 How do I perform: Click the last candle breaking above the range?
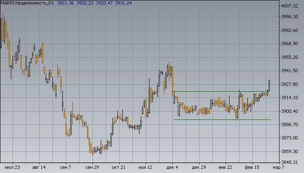(x=269, y=85)
